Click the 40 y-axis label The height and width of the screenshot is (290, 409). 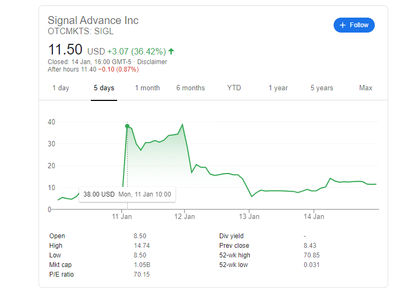tap(51, 122)
